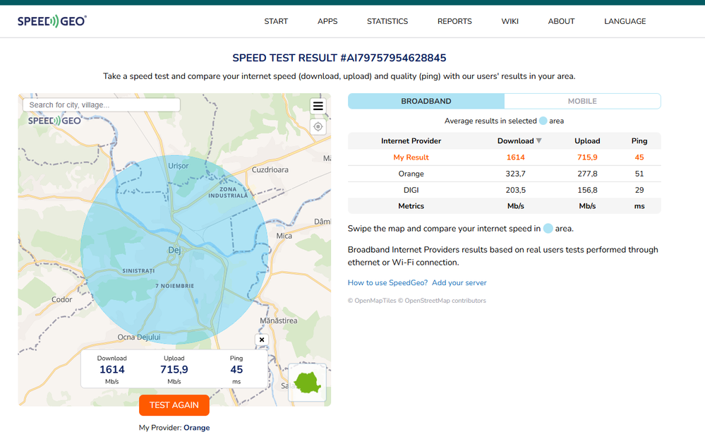This screenshot has width=705, height=444.
Task: Select My Result download value 1614
Action: click(x=516, y=157)
